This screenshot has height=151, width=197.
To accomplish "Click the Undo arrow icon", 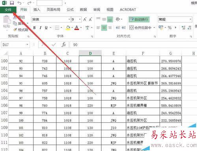I will pos(19,3).
